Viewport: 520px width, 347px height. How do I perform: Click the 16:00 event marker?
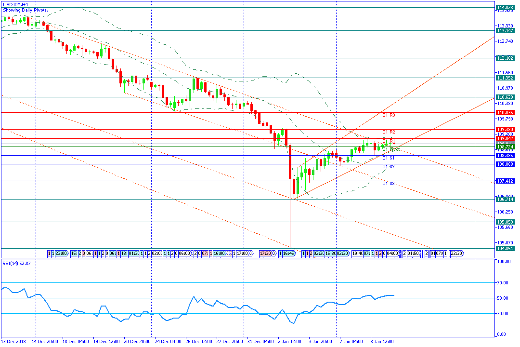pyautogui.click(x=220, y=254)
